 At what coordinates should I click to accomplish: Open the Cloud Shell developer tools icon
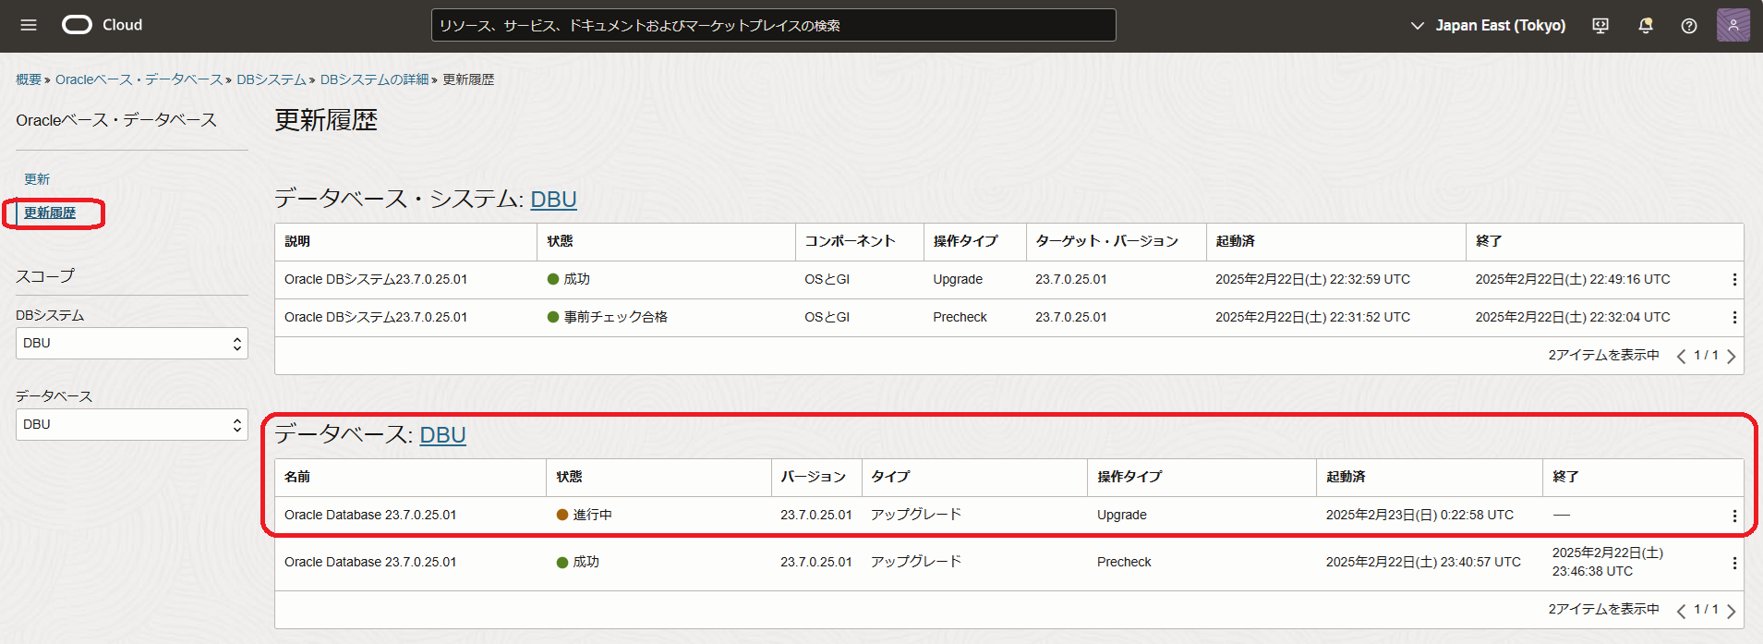coord(1600,26)
